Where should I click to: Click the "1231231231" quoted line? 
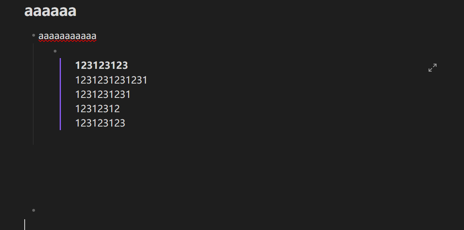pos(103,95)
